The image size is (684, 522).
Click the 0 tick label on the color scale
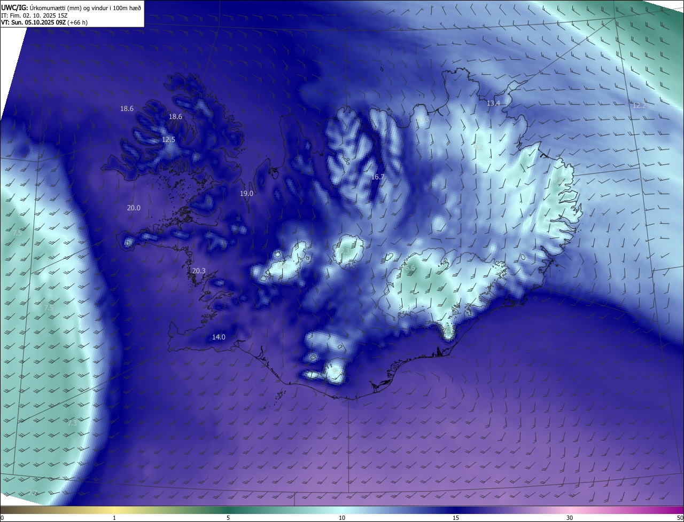point(2,518)
